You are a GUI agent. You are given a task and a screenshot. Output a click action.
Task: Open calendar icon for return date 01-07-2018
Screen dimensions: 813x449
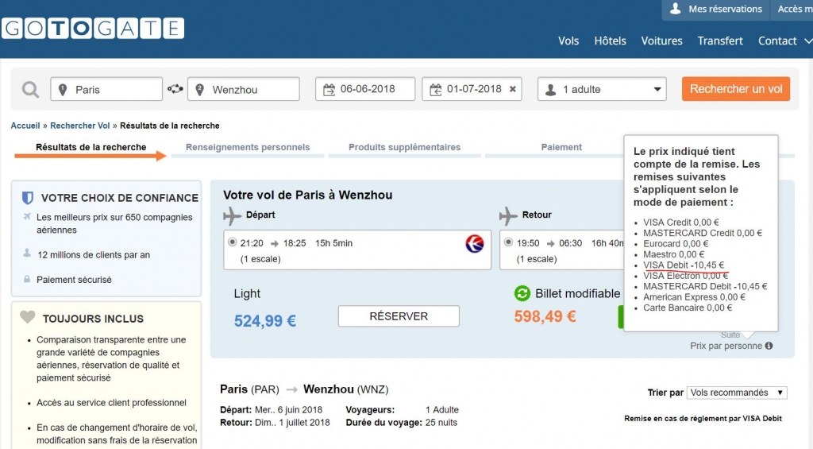click(x=436, y=89)
